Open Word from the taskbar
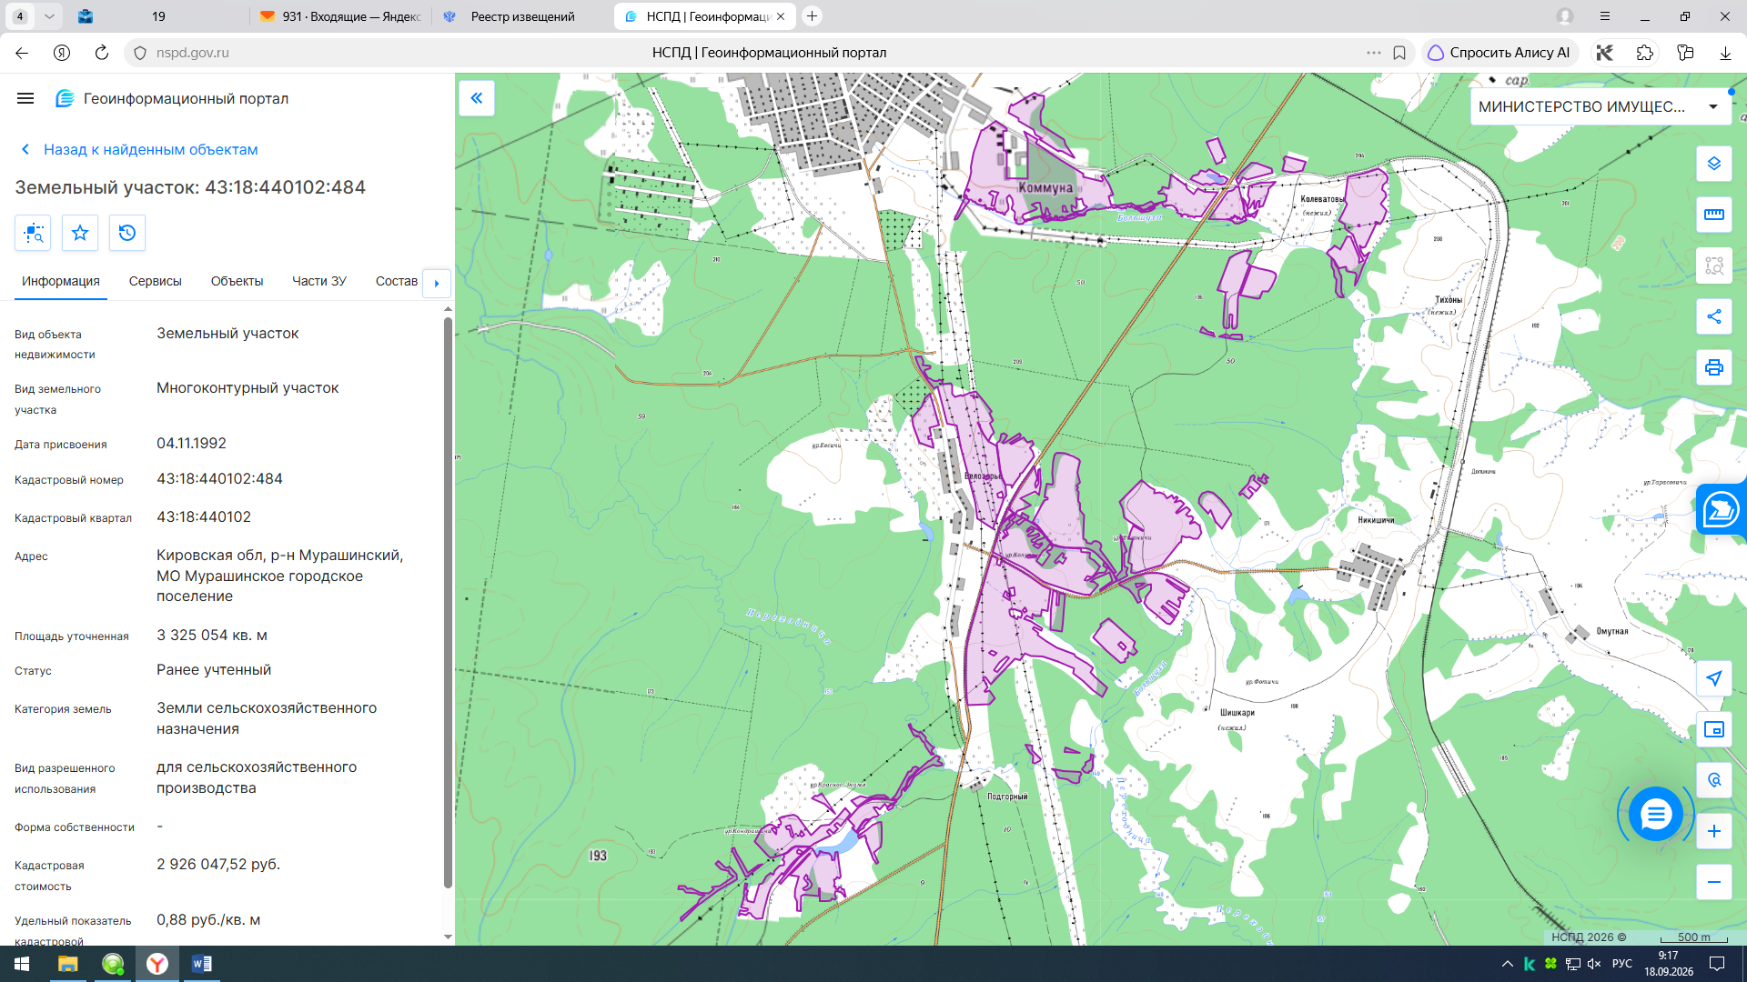 [x=202, y=964]
